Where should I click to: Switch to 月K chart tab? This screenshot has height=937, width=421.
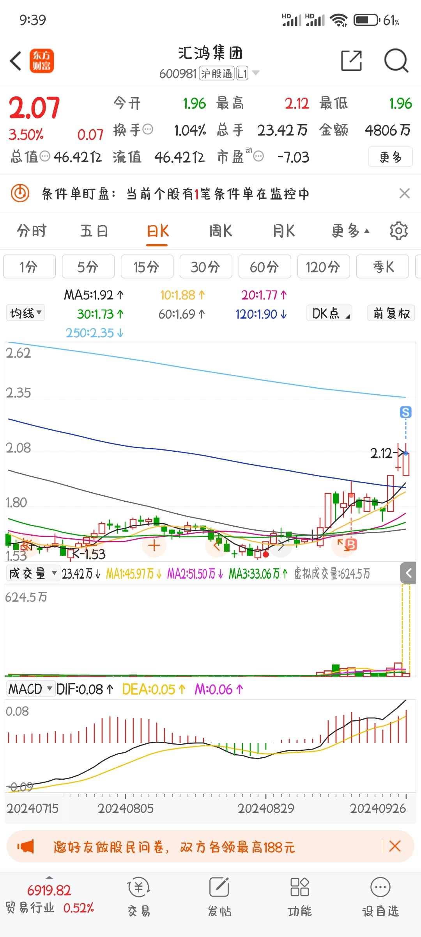[x=284, y=231]
